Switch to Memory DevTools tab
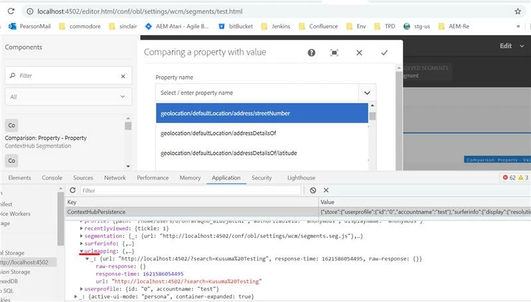Image resolution: width=531 pixels, height=302 pixels. coord(190,177)
